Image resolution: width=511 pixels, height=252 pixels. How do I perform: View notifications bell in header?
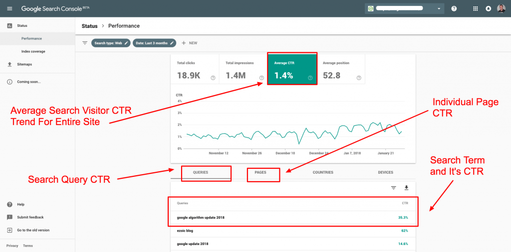click(x=488, y=8)
